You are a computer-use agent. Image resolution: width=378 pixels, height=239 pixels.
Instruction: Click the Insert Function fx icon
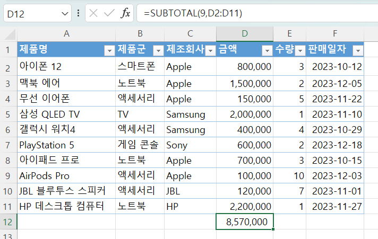point(125,13)
